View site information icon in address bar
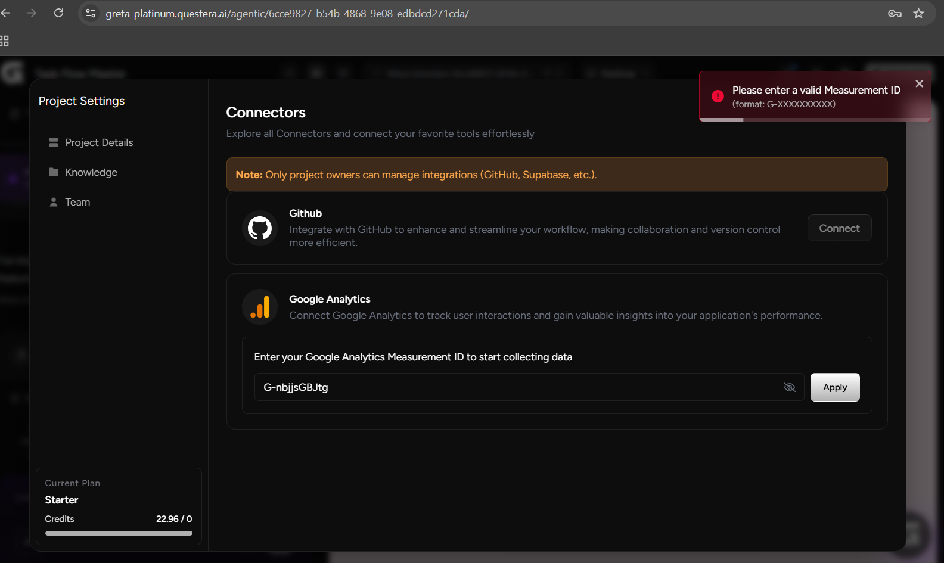Image resolution: width=944 pixels, height=563 pixels. point(91,13)
